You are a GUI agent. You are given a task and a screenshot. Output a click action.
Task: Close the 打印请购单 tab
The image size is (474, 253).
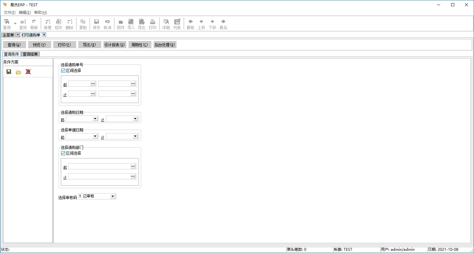click(44, 35)
